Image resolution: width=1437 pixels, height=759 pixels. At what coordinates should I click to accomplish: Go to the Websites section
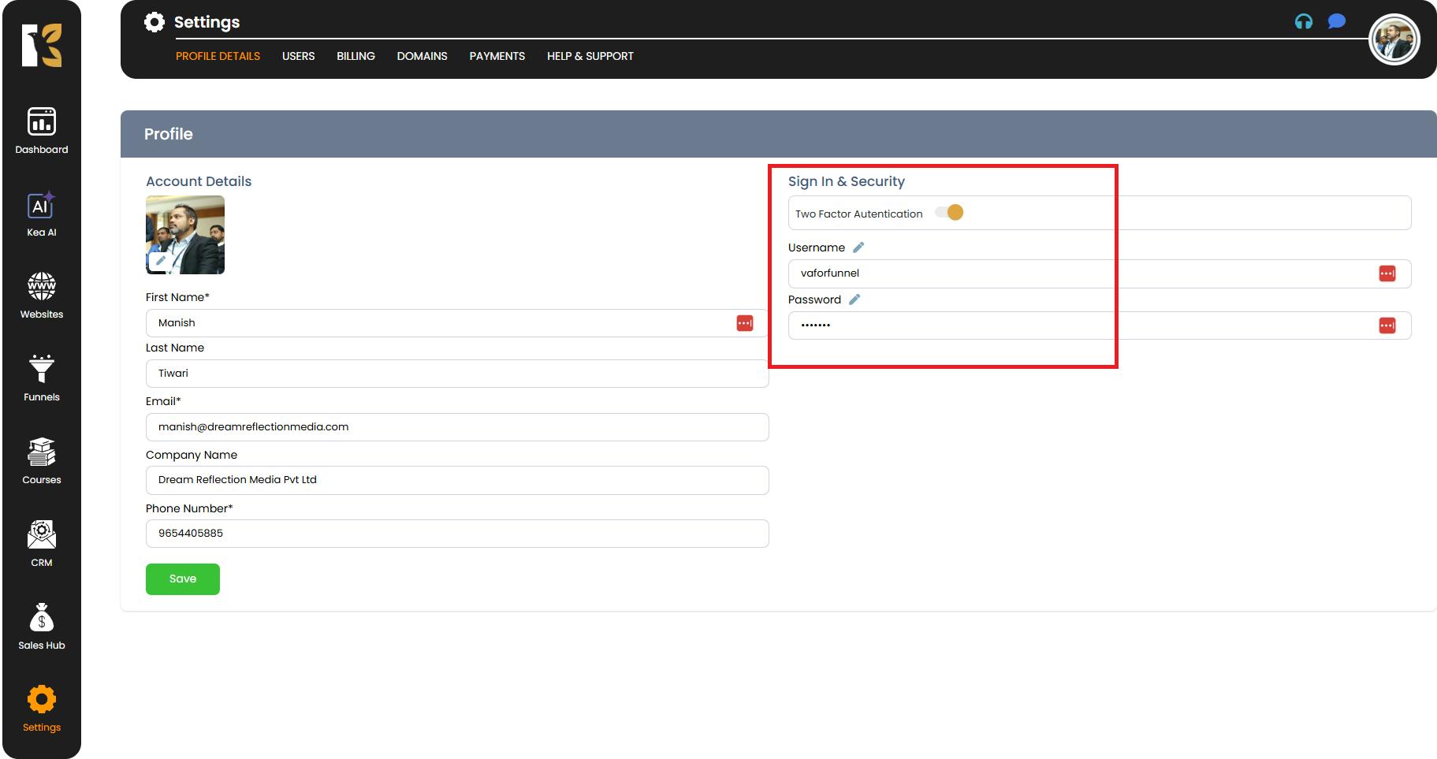click(42, 296)
